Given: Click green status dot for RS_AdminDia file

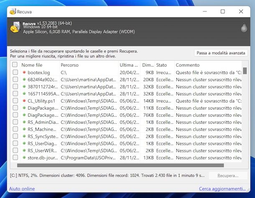Looking at the screenshot, I should (24, 122).
